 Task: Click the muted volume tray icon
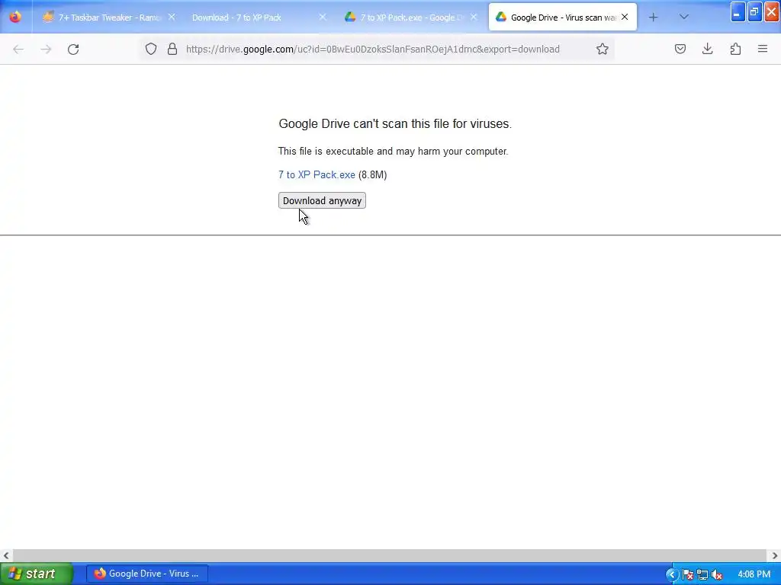coord(717,574)
